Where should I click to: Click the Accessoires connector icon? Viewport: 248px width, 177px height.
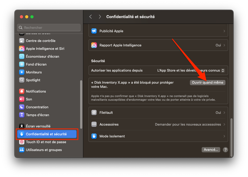94,125
